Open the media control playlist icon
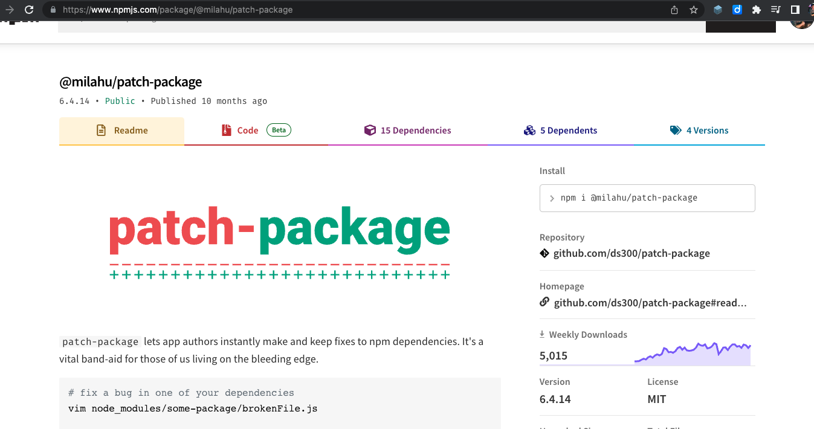The width and height of the screenshot is (814, 429). tap(776, 10)
